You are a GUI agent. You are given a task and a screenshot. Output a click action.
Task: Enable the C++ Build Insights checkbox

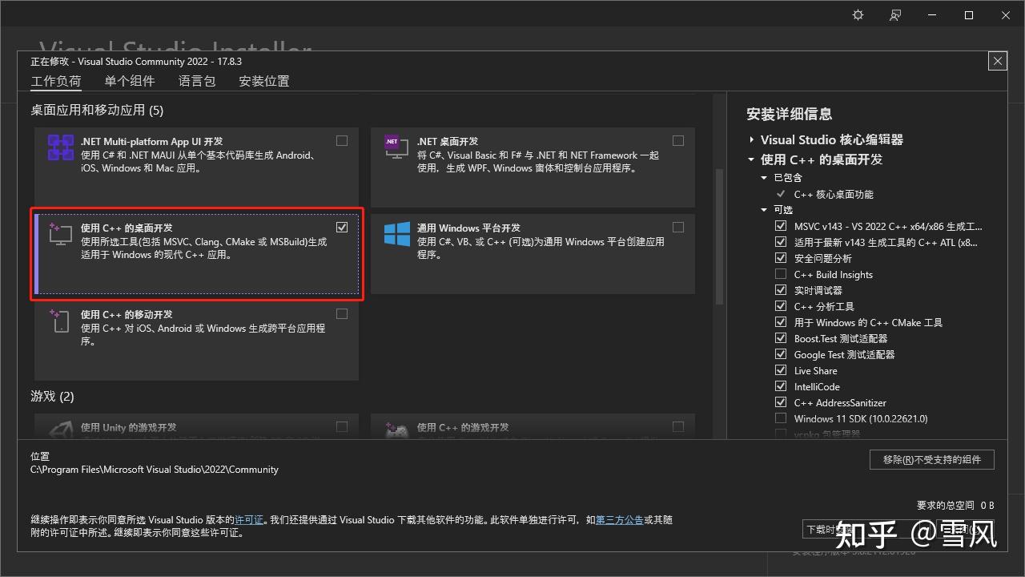click(781, 274)
